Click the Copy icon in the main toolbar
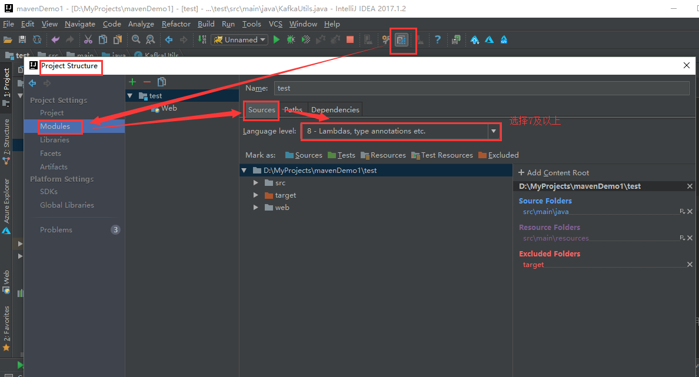Image resolution: width=699 pixels, height=377 pixels. click(102, 39)
